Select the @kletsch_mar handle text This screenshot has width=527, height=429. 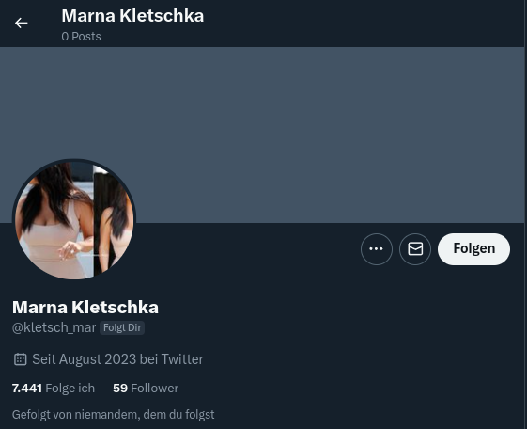(x=54, y=327)
